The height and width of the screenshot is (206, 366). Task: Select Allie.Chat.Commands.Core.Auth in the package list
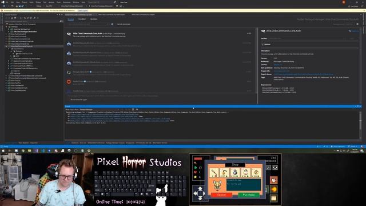(x=160, y=34)
